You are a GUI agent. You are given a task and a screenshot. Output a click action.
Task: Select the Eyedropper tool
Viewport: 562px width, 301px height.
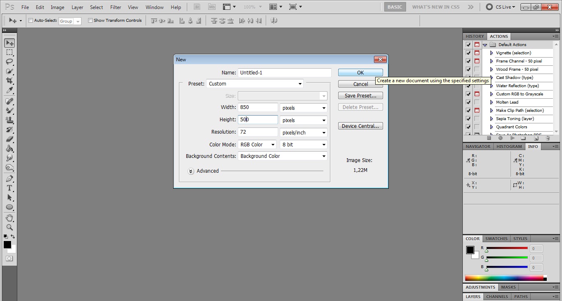point(9,90)
